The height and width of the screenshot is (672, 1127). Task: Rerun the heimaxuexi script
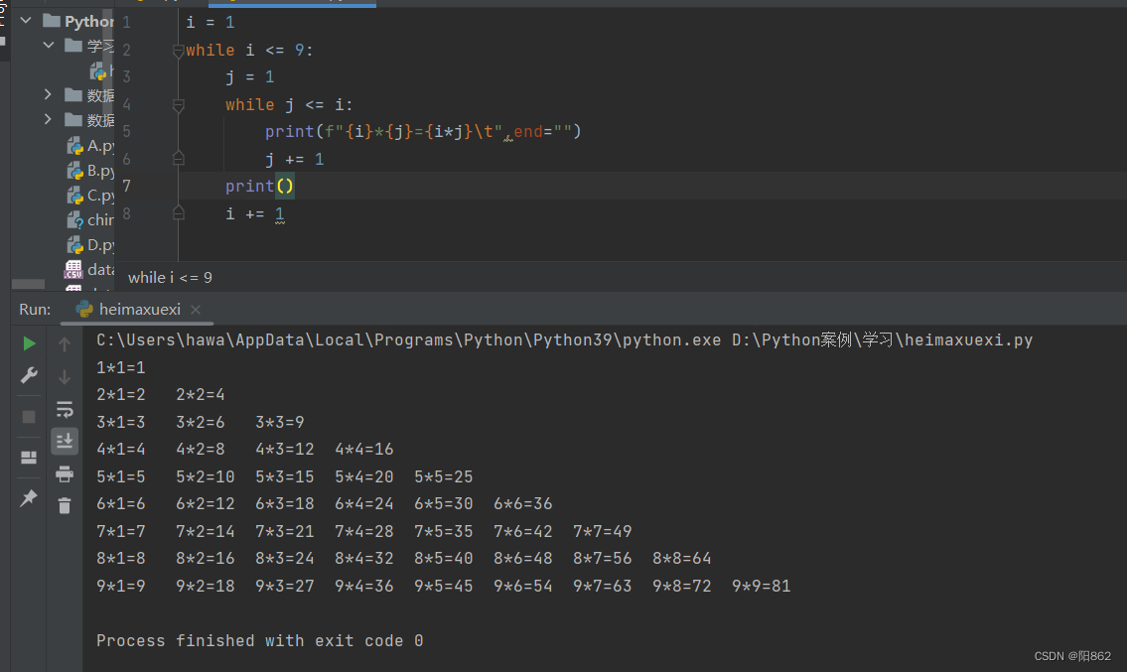(29, 343)
